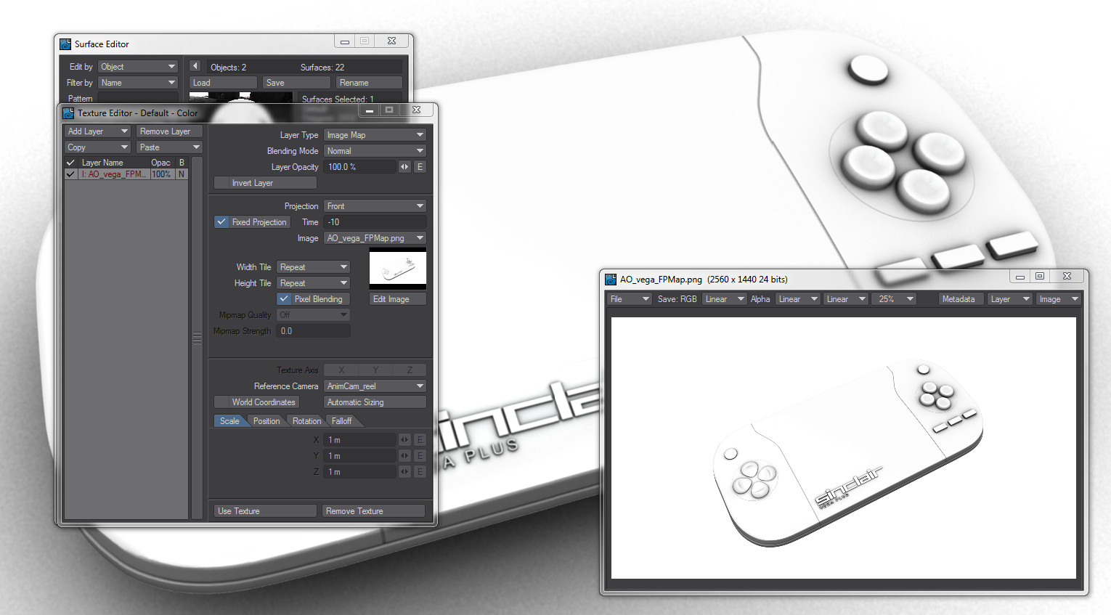The image size is (1111, 615).
Task: Click the Scale Y envelope E button
Action: click(420, 456)
